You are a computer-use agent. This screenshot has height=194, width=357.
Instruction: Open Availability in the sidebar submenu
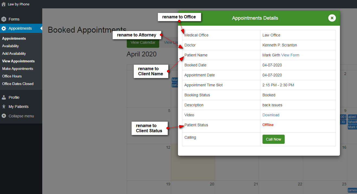(x=11, y=46)
